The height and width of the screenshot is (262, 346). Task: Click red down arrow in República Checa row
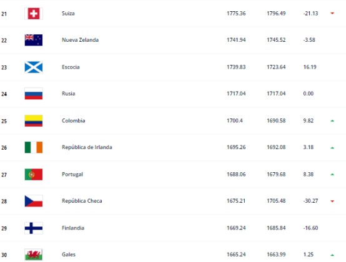pyautogui.click(x=332, y=201)
